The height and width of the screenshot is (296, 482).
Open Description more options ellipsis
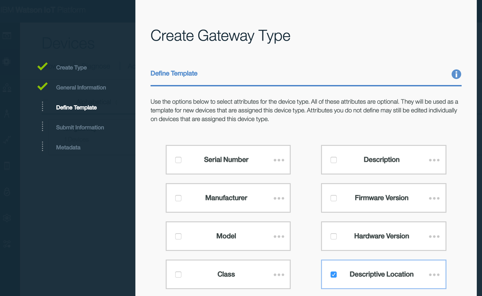[434, 160]
